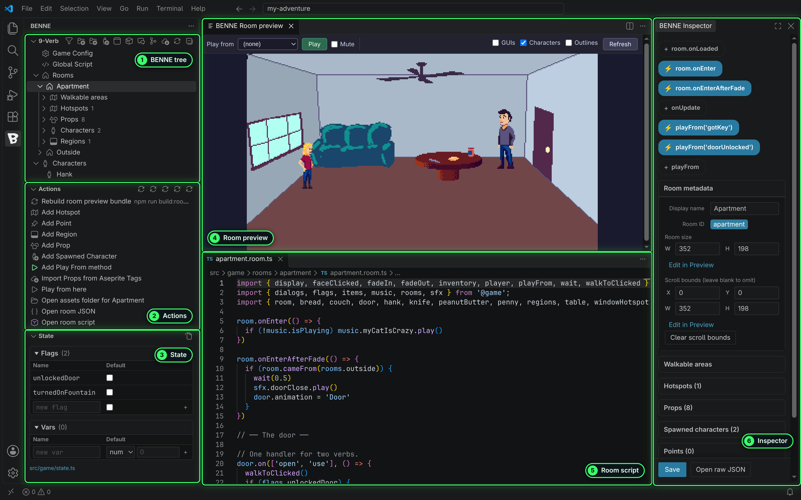
Task: Click the branch icon in 9-Verb toolbar
Action: point(153,41)
